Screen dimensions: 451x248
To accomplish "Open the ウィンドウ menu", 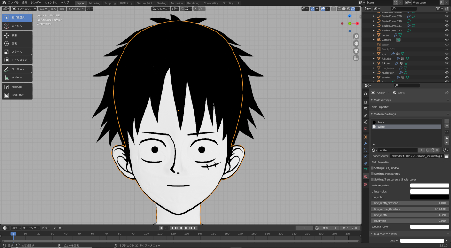I will (51, 3).
